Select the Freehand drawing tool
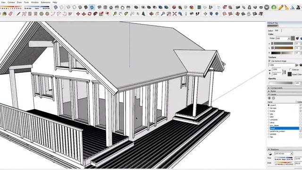Screen dimensions: 302x170 pos(24,14)
